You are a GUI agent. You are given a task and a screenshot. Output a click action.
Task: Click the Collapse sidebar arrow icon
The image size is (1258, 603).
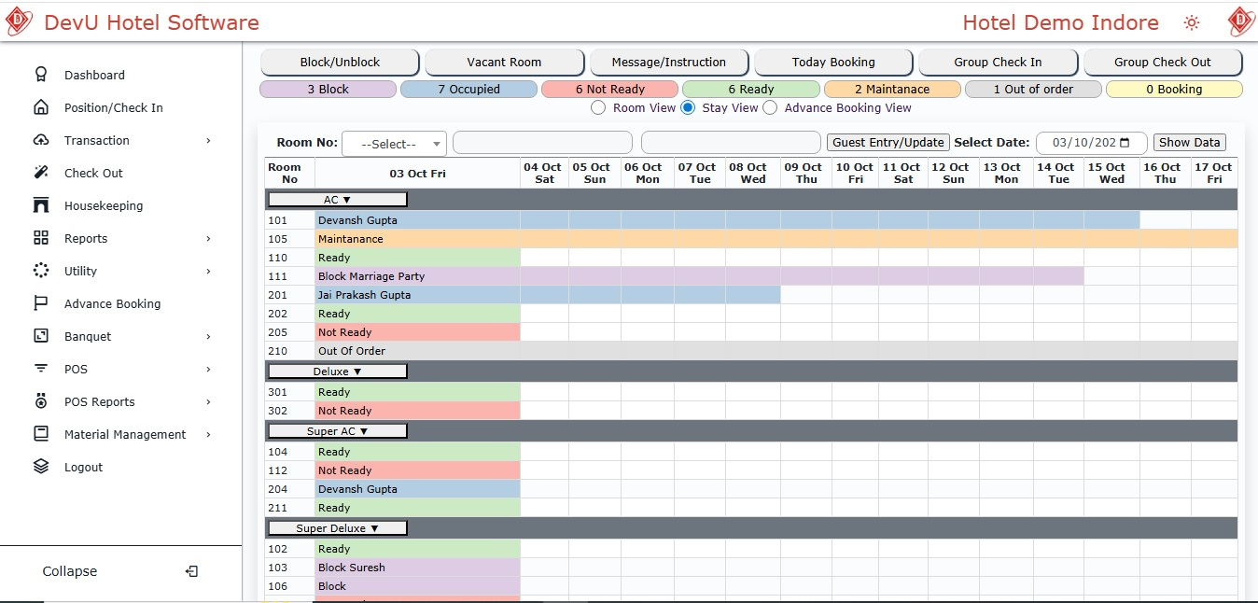(191, 571)
